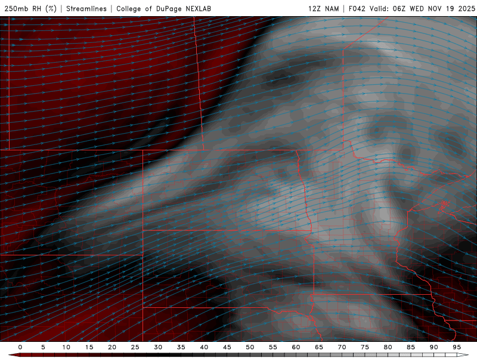Click the colorbar label '0'
The image size is (477, 358).
(x=20, y=347)
